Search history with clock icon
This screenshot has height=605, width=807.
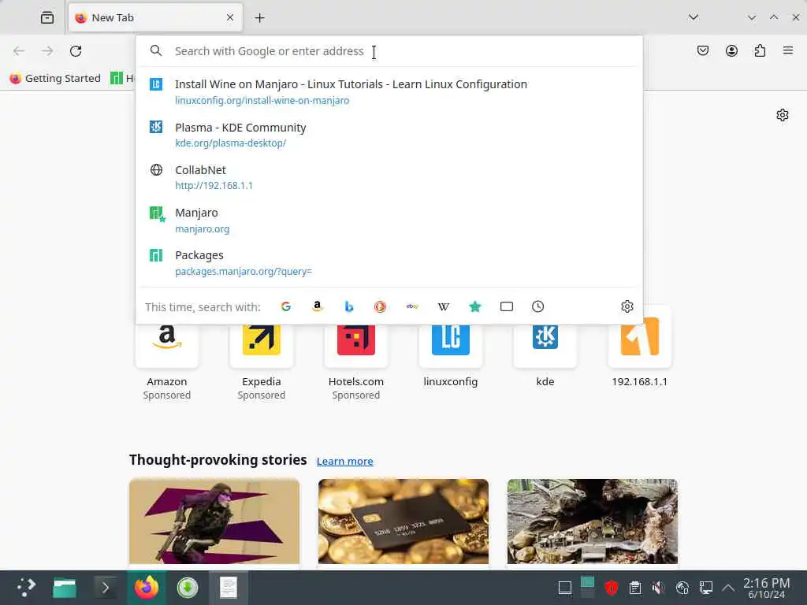537,306
